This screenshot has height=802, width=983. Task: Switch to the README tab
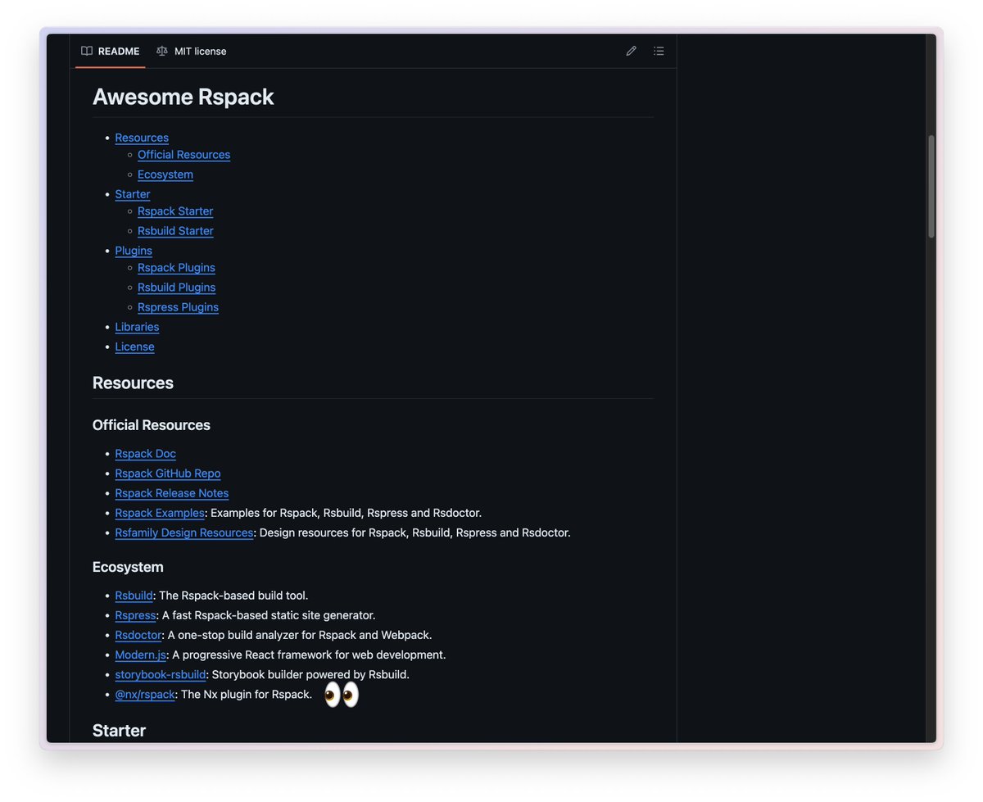point(111,51)
